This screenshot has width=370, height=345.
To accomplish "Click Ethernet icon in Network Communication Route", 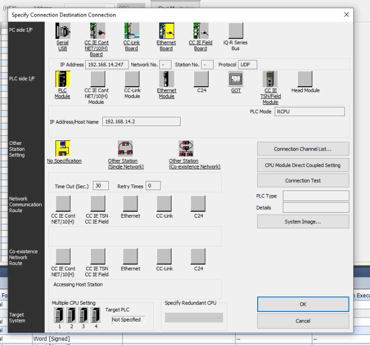I will [130, 204].
